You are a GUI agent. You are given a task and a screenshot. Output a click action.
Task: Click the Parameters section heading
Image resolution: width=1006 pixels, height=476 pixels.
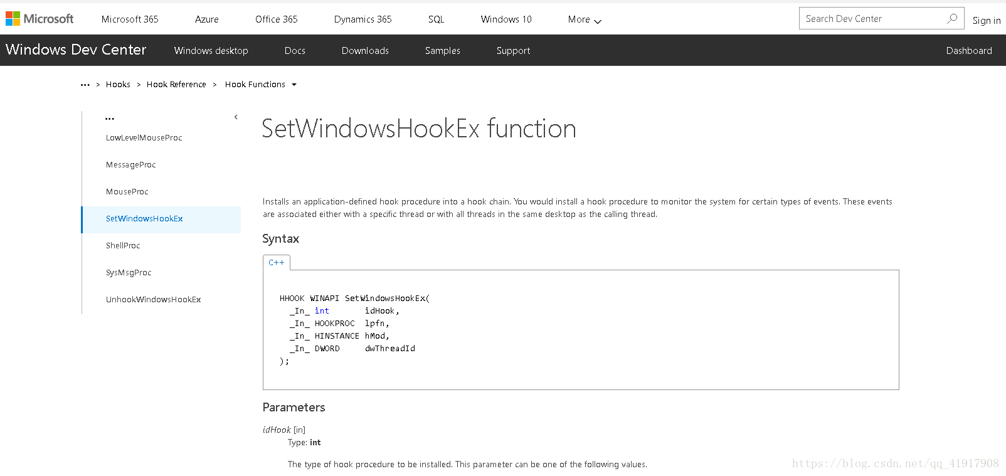294,408
